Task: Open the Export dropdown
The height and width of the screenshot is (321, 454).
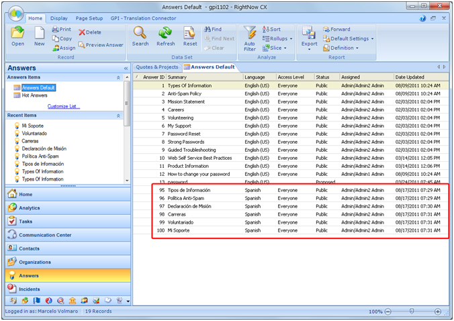Action: (309, 44)
